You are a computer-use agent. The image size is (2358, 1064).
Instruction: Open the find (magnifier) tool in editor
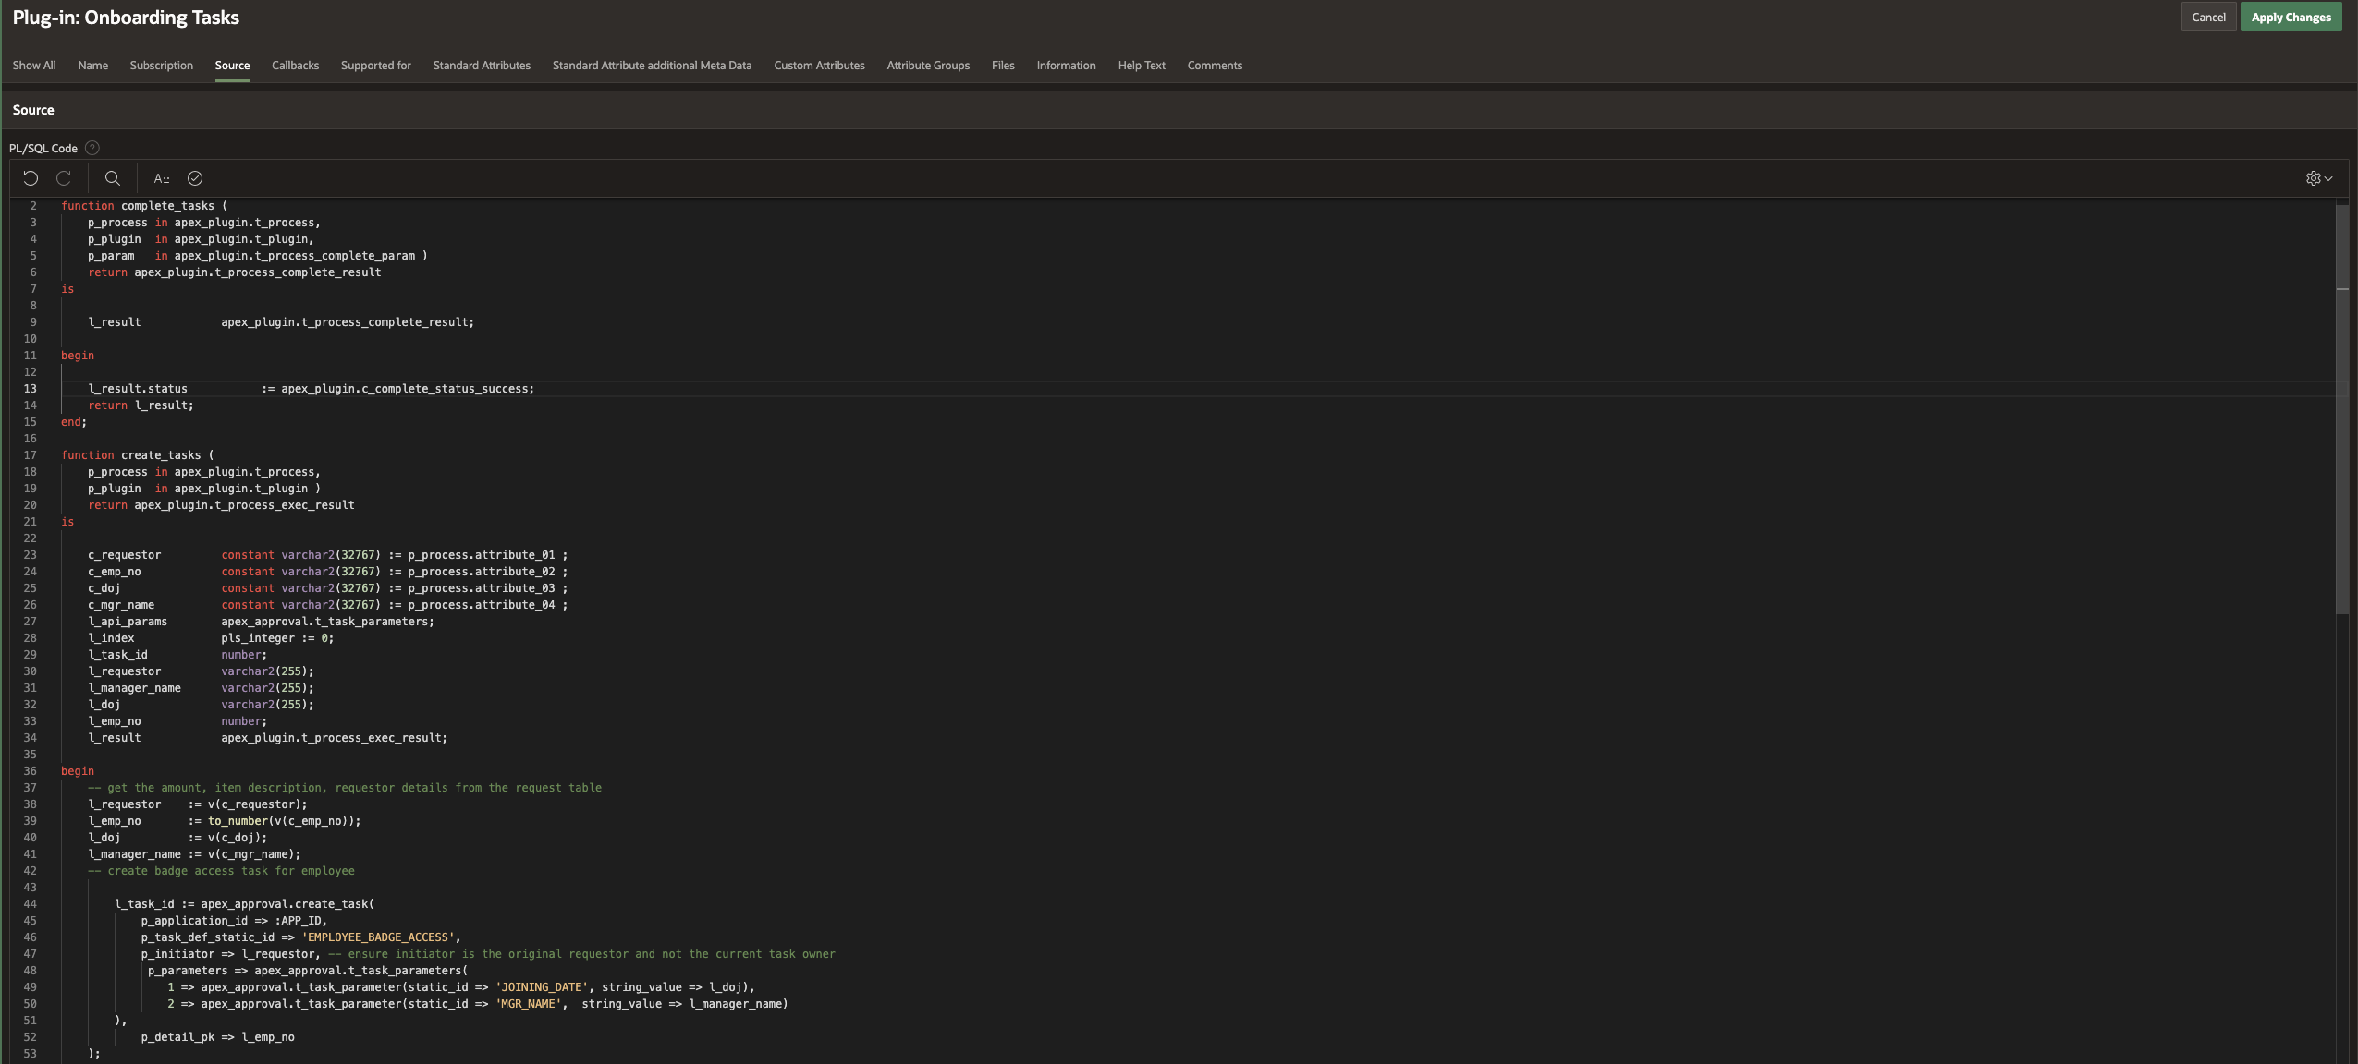[x=113, y=178]
